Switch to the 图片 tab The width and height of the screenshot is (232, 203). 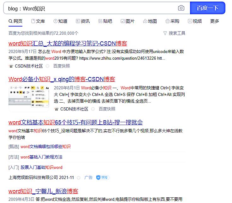tap(128, 21)
